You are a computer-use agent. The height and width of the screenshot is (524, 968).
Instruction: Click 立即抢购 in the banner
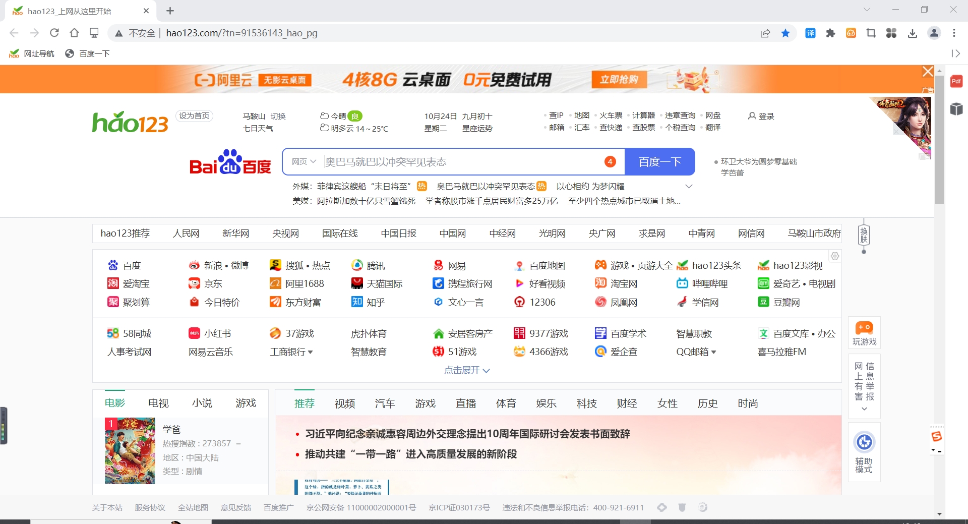tap(619, 79)
